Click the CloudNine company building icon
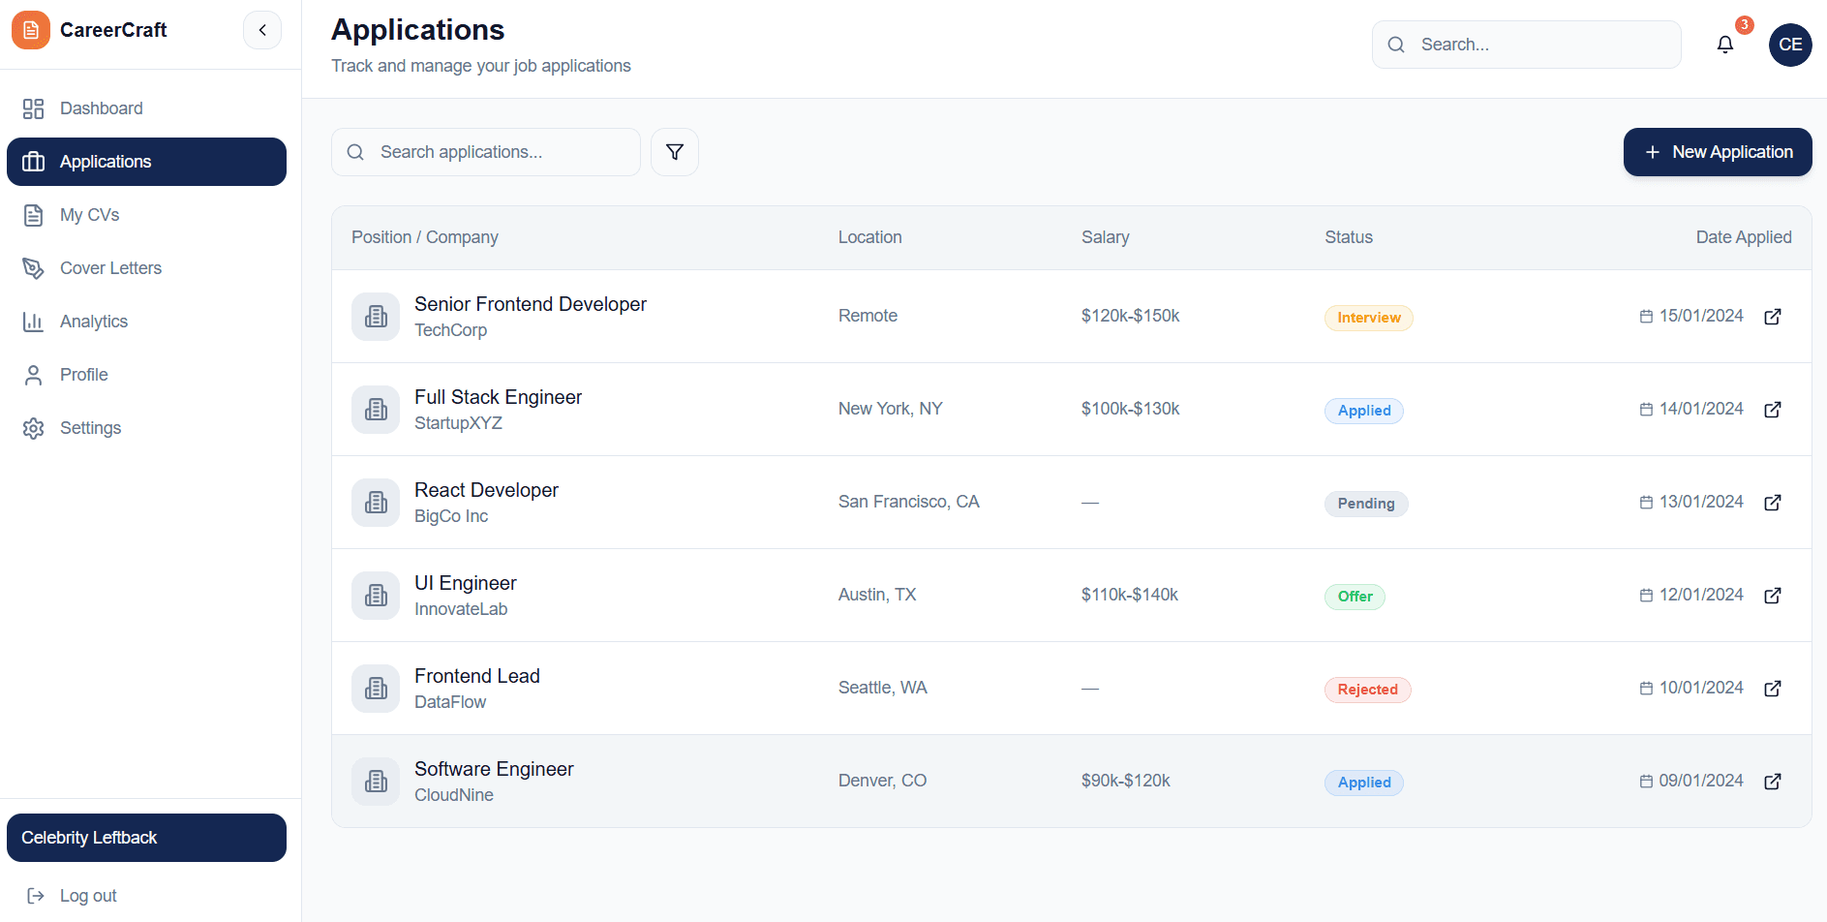Screen dimensions: 1827x922 376,782
